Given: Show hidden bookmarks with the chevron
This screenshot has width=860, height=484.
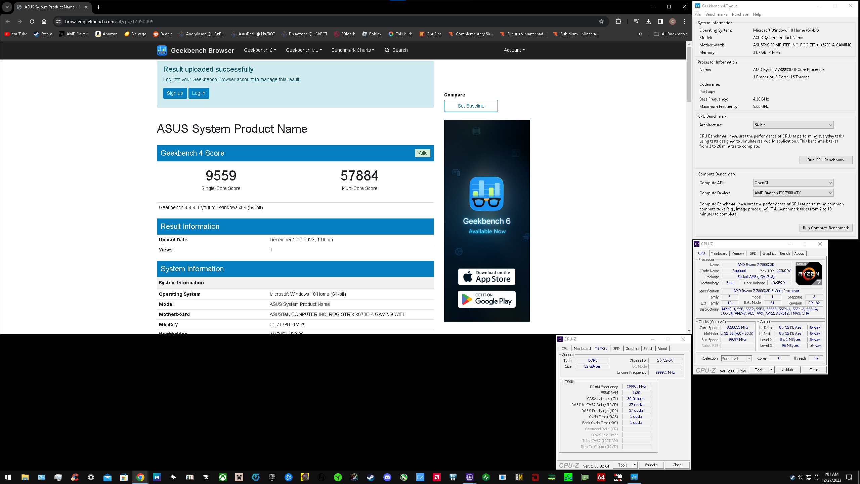Looking at the screenshot, I should click(x=640, y=34).
